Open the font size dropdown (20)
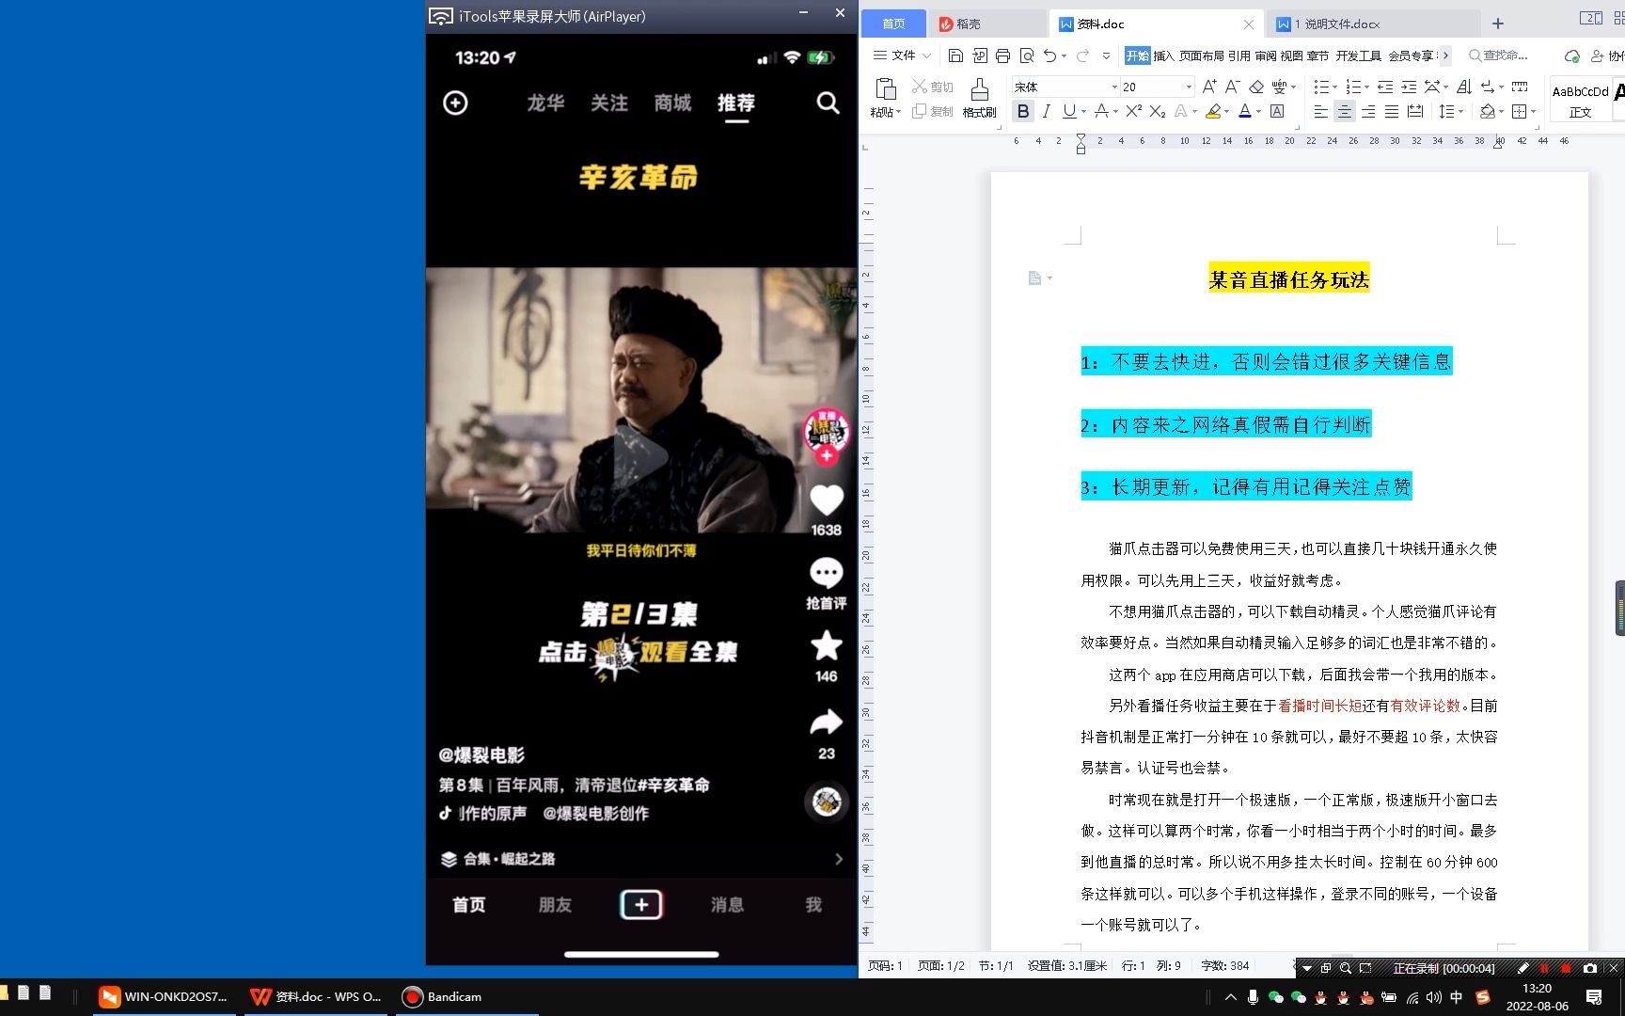The height and width of the screenshot is (1016, 1625). coord(1189,87)
